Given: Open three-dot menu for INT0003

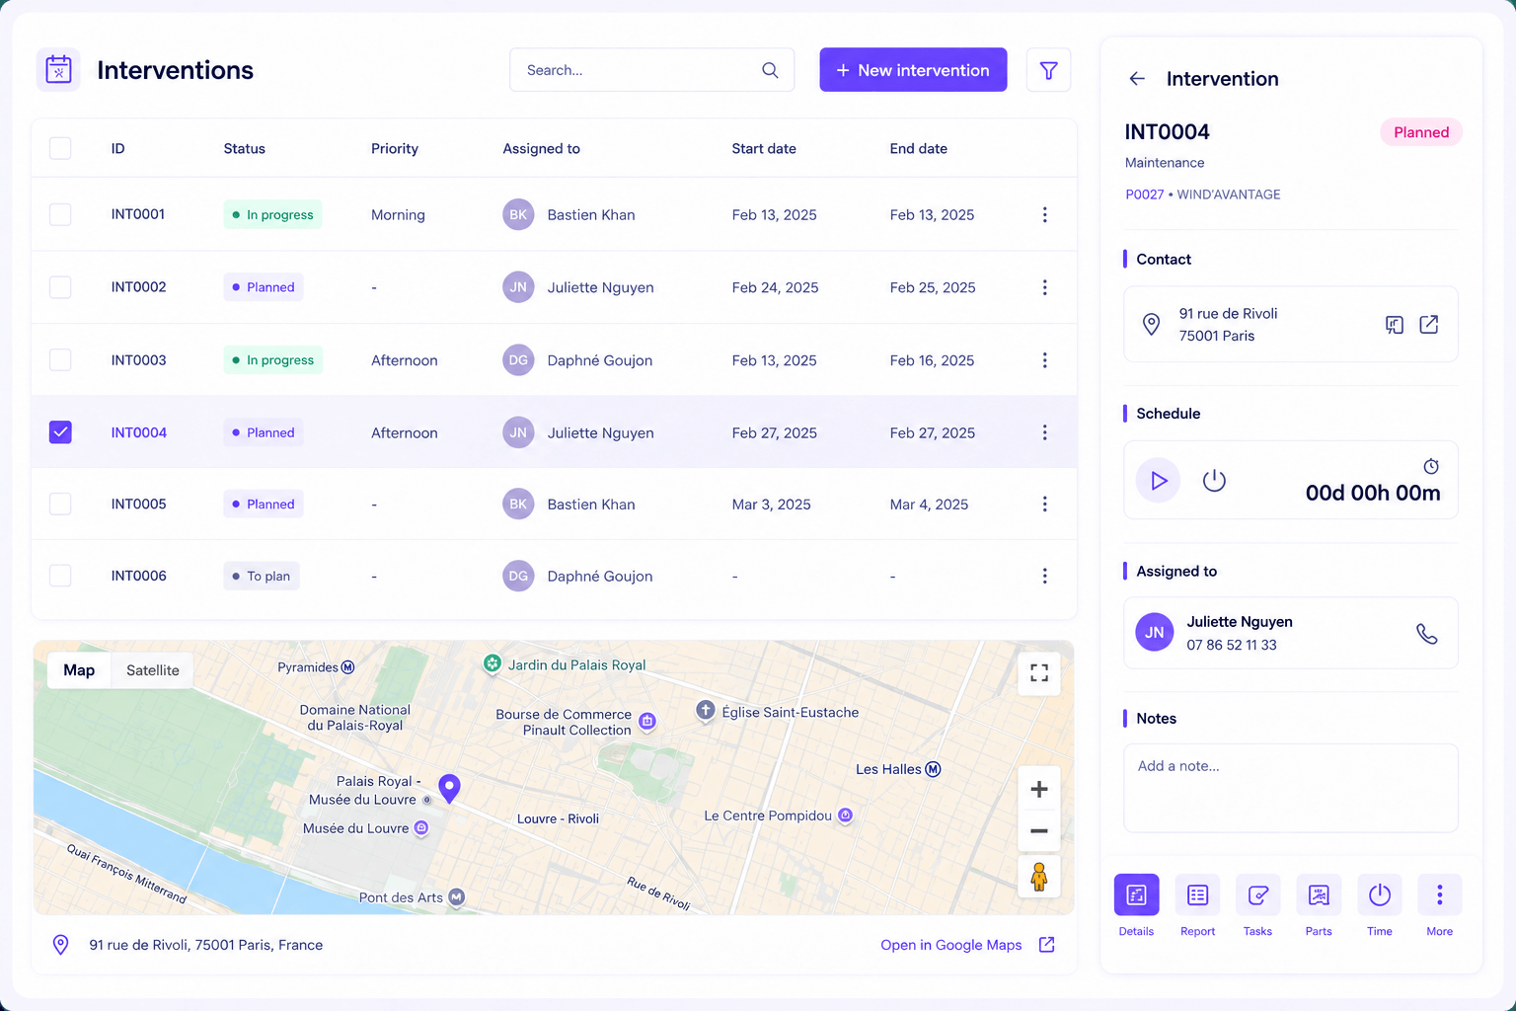Looking at the screenshot, I should (1044, 360).
